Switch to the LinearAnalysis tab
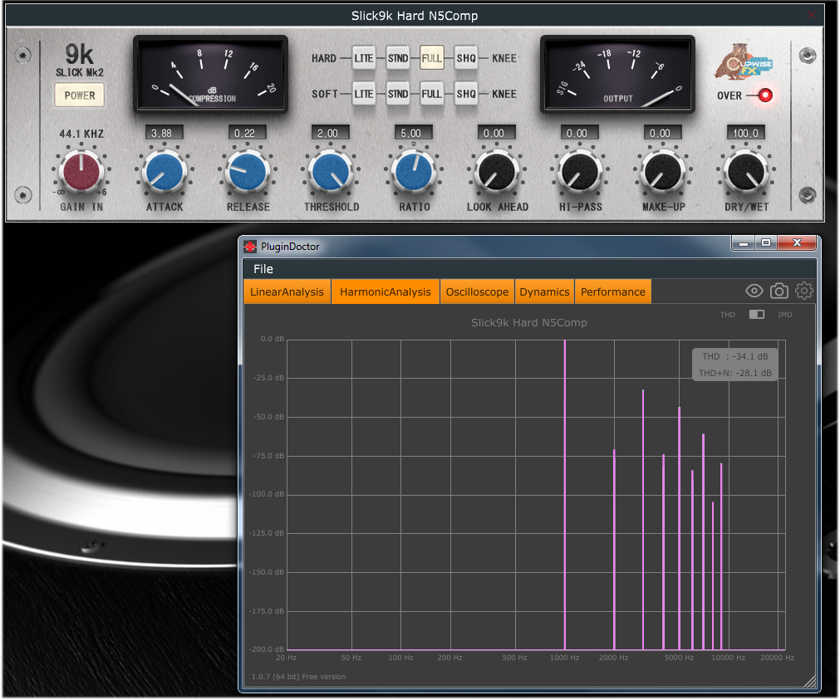 (x=287, y=292)
